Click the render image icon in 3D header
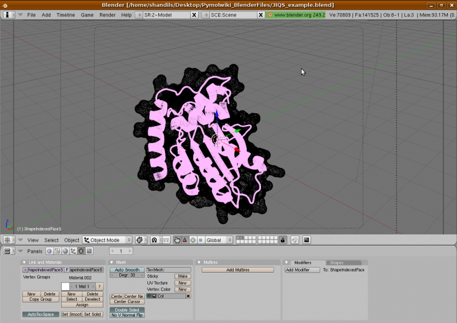Viewport: 457px width, 323px height. pos(306,240)
